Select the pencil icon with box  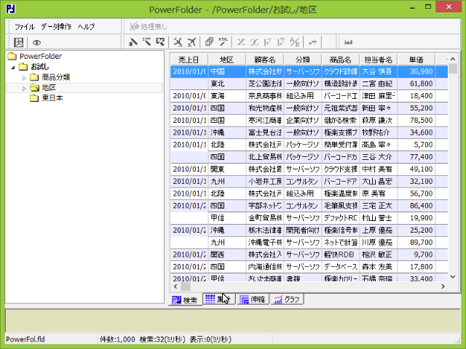(x=160, y=42)
